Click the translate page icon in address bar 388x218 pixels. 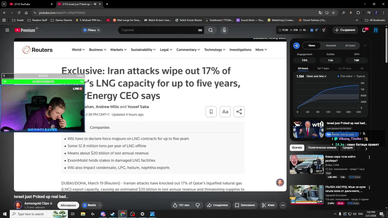point(320,13)
